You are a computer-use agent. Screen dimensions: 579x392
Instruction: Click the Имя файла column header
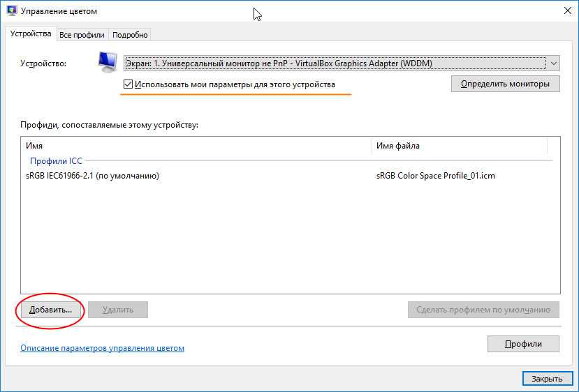[x=459, y=146]
